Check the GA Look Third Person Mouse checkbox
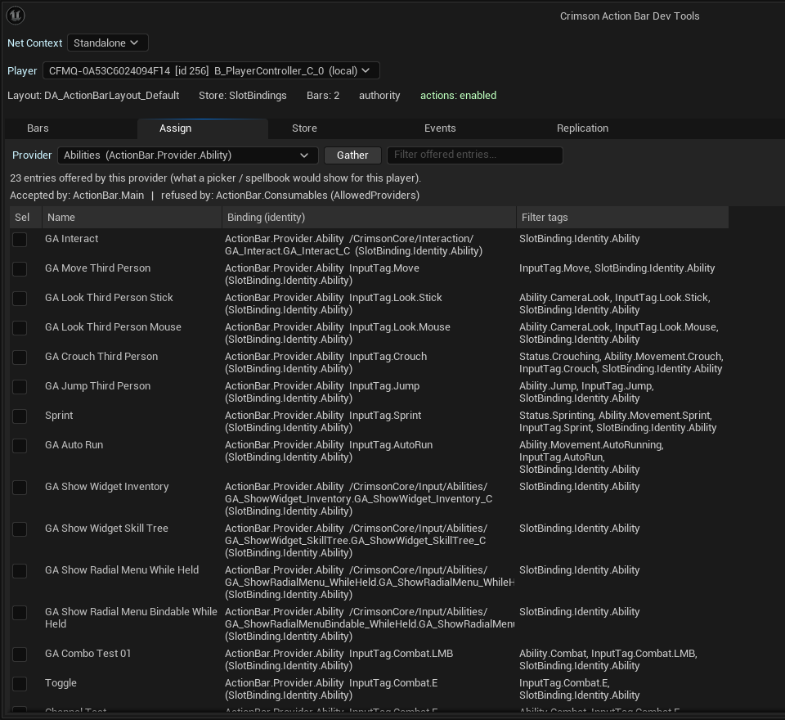Viewport: 785px width, 720px height. point(20,328)
